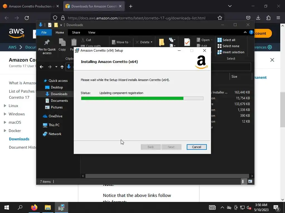Open Explorer recent locations dropdown arrow
Screen dimensions: 285x213
[x=56, y=67]
